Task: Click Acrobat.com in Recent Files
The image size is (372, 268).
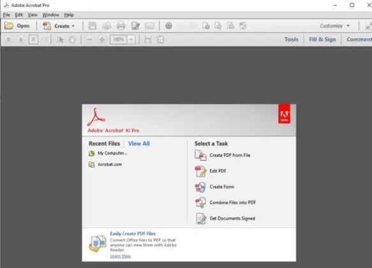Action: (x=110, y=165)
